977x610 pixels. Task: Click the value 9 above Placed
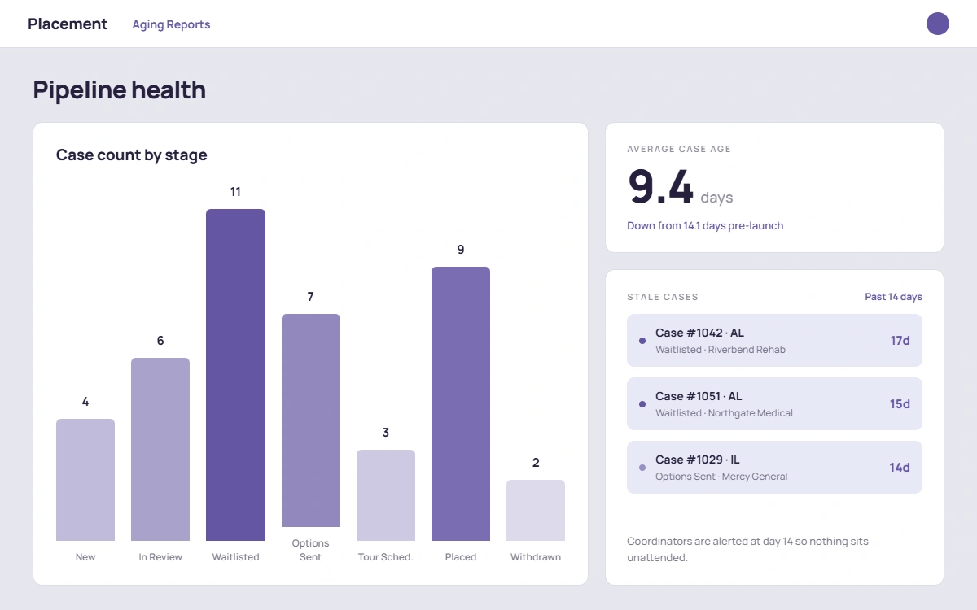point(461,250)
